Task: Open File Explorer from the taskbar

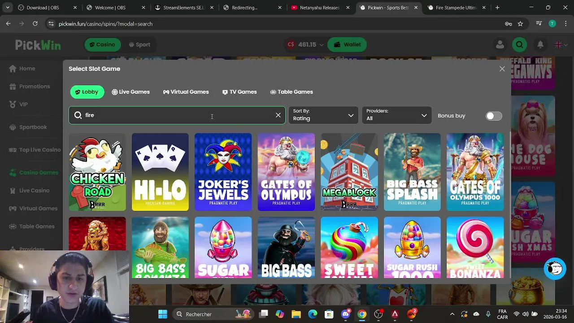Action: [x=296, y=314]
